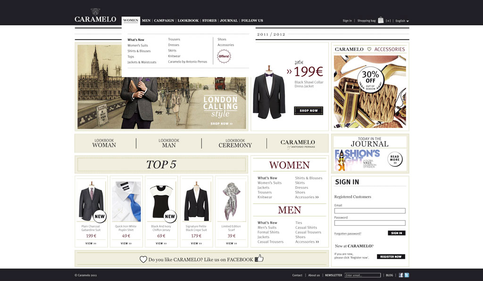Click Men's Suits link in Men section

pyautogui.click(x=267, y=227)
